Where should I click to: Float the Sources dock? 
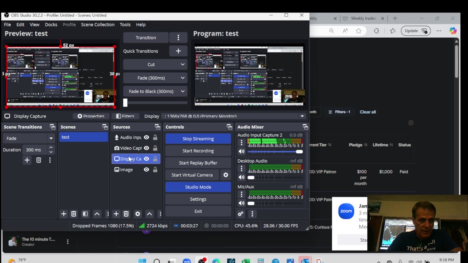click(x=158, y=127)
